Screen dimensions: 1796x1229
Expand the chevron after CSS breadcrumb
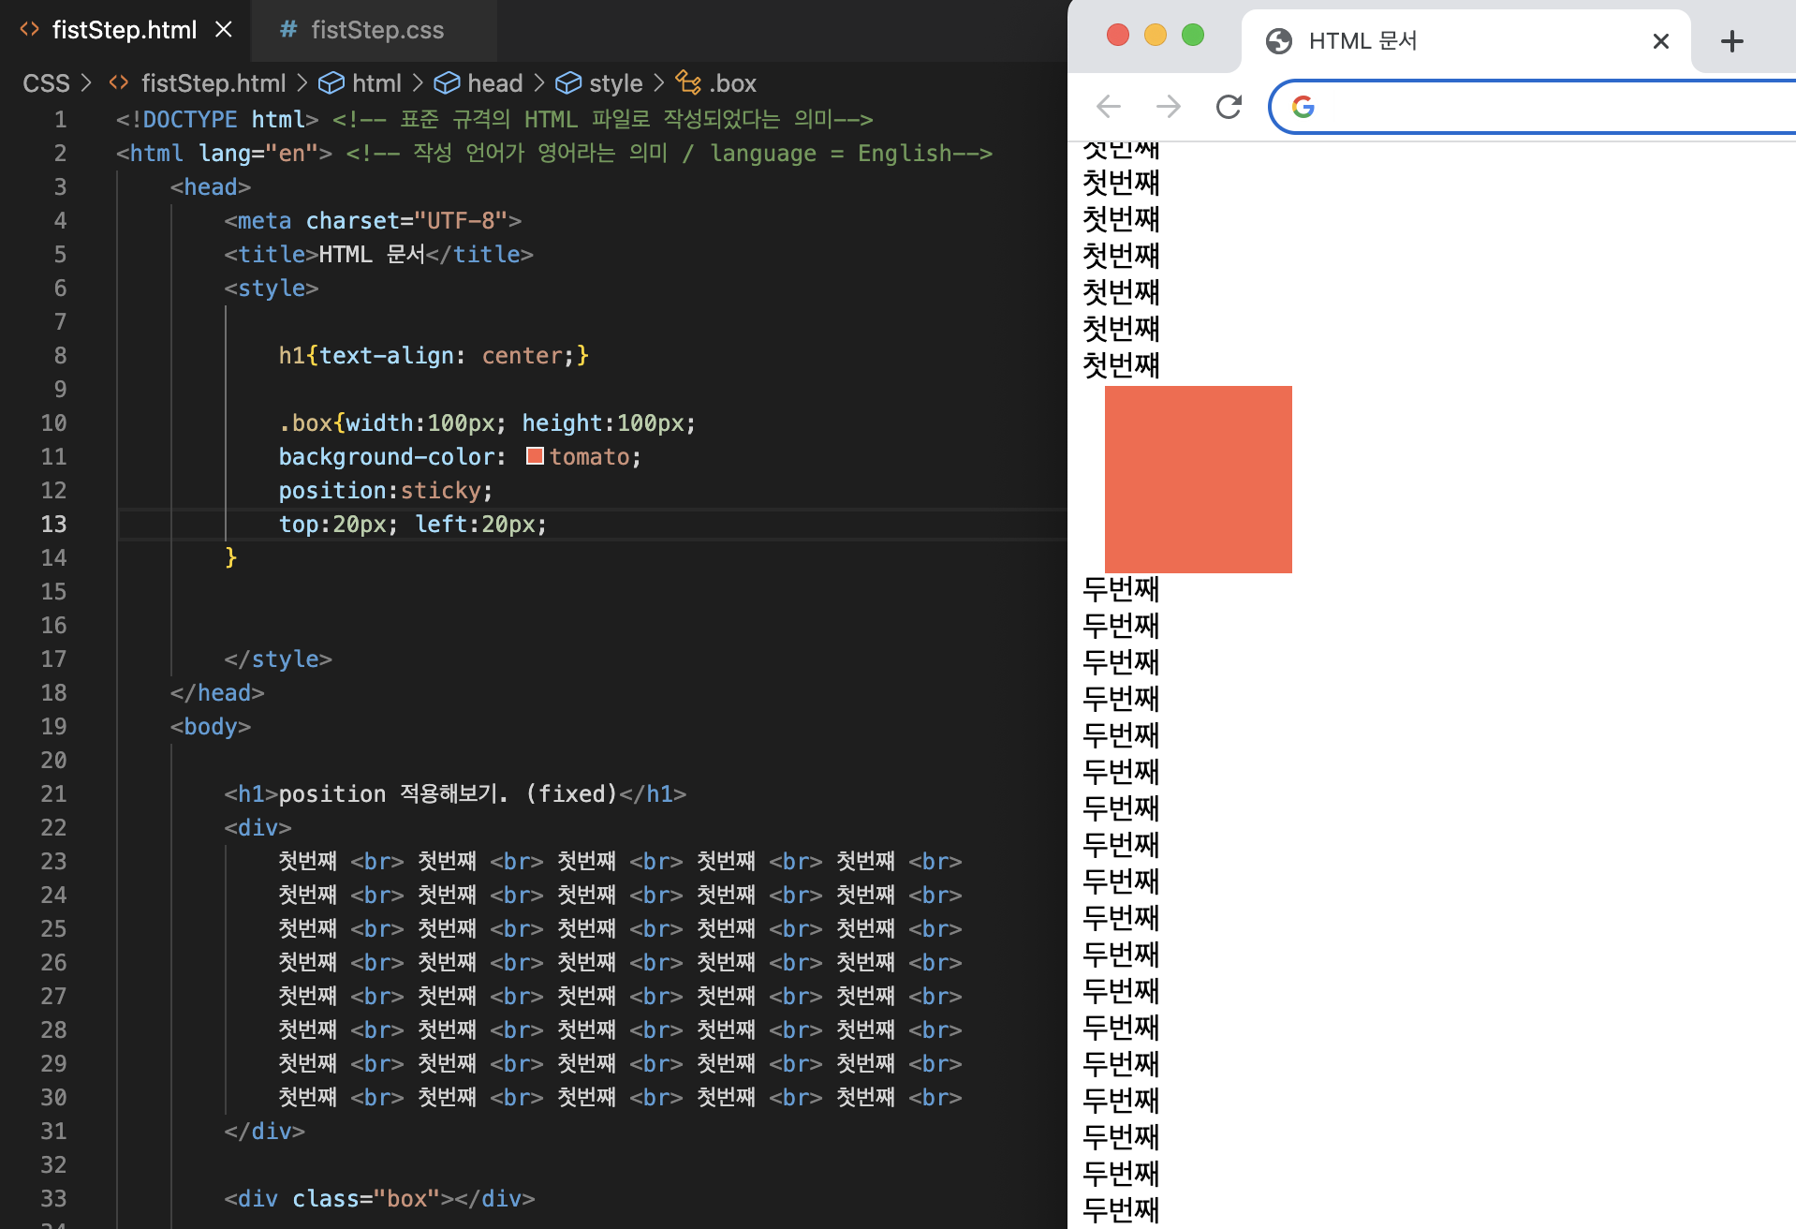[x=87, y=83]
